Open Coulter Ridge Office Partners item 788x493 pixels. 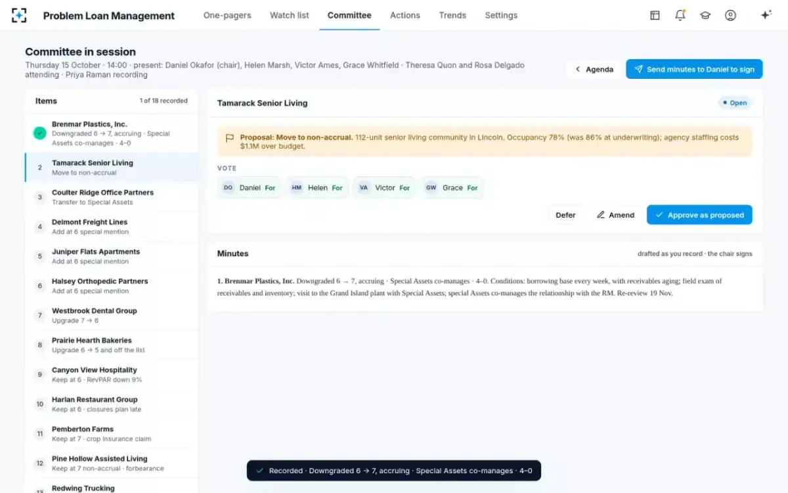pyautogui.click(x=112, y=197)
